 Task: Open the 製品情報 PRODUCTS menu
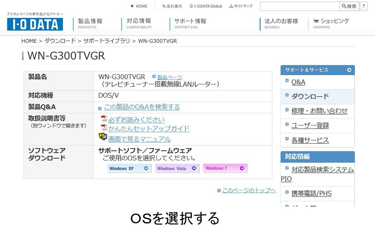coord(90,23)
